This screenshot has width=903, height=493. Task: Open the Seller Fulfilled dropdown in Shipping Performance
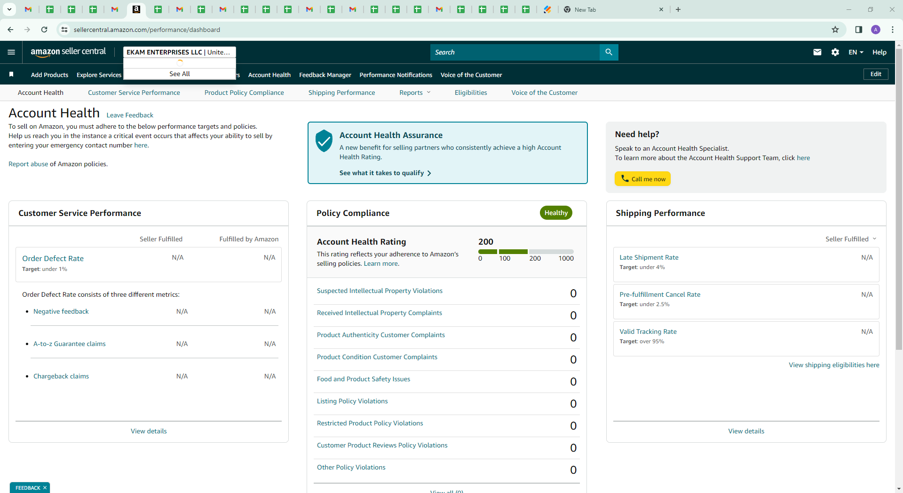(x=851, y=239)
